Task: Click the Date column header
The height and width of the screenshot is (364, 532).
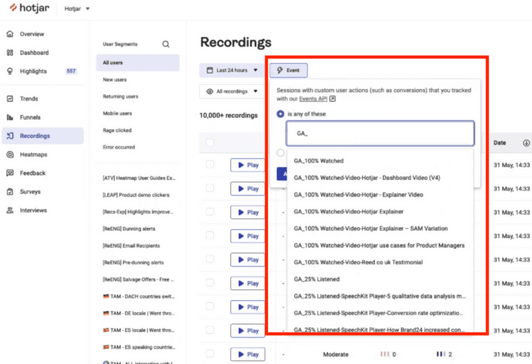Action: click(500, 143)
